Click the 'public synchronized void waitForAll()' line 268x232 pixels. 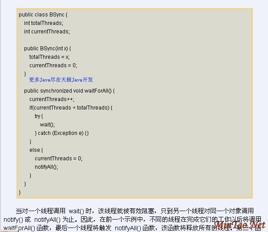[x=69, y=91]
